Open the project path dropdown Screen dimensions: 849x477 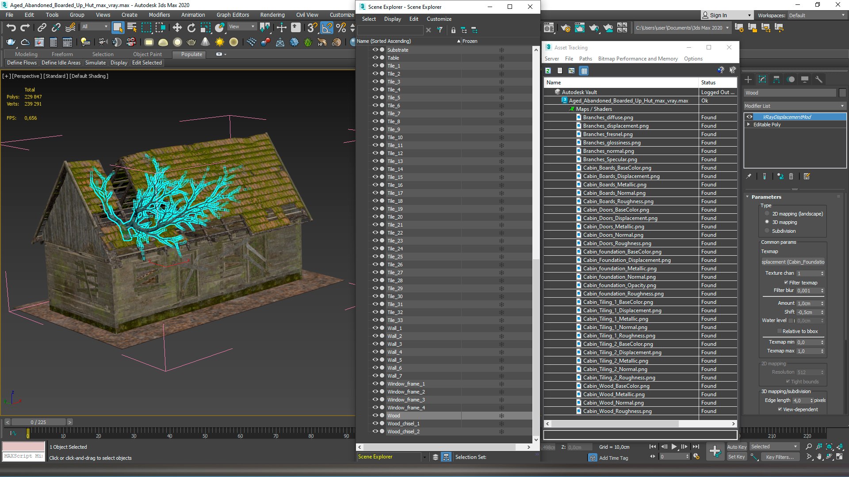[682, 28]
